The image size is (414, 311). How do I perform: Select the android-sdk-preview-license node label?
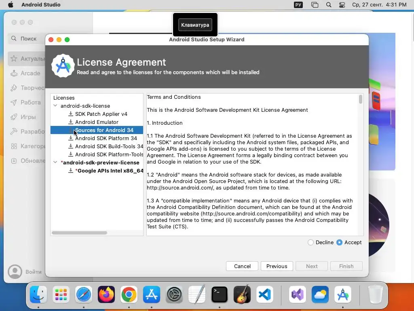pos(100,162)
